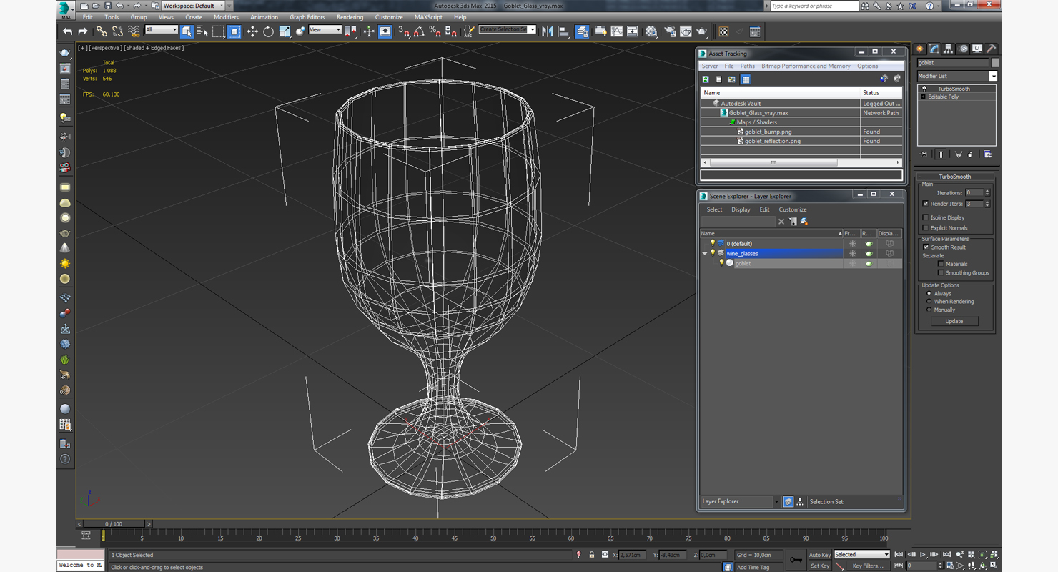The image size is (1058, 572).
Task: Toggle Selection Lock padlock icon
Action: click(x=592, y=555)
